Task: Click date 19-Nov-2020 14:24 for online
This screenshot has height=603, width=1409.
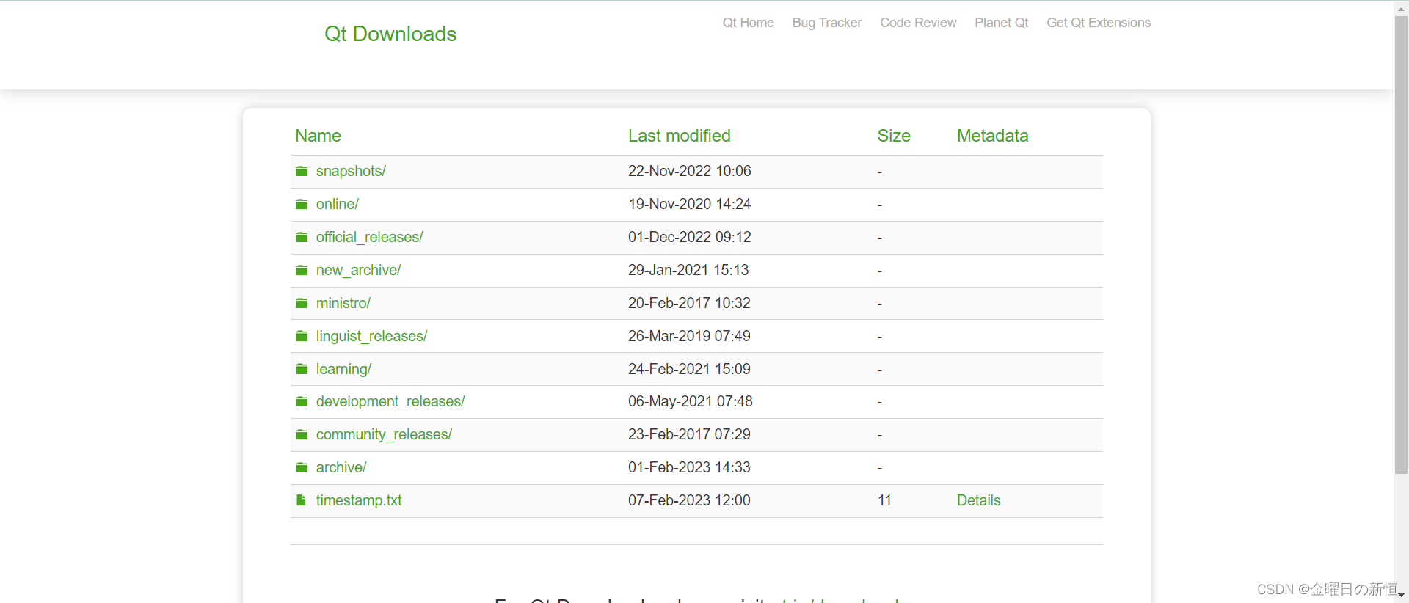Action: coord(689,204)
